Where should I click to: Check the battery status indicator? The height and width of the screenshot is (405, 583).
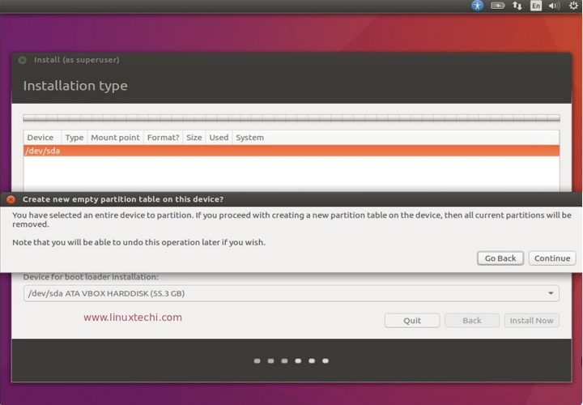click(x=497, y=6)
